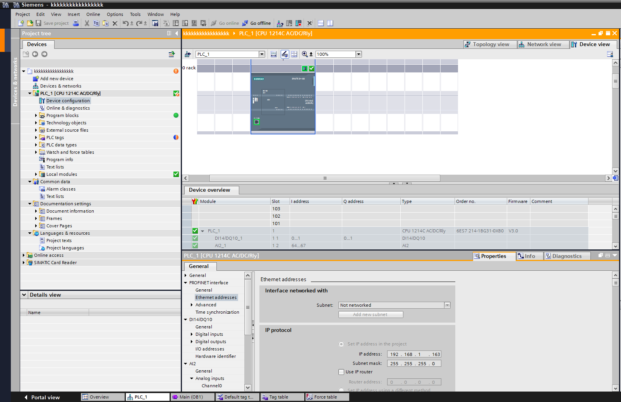Click the Redo arrow icon
The height and width of the screenshot is (402, 621).
pyautogui.click(x=139, y=23)
